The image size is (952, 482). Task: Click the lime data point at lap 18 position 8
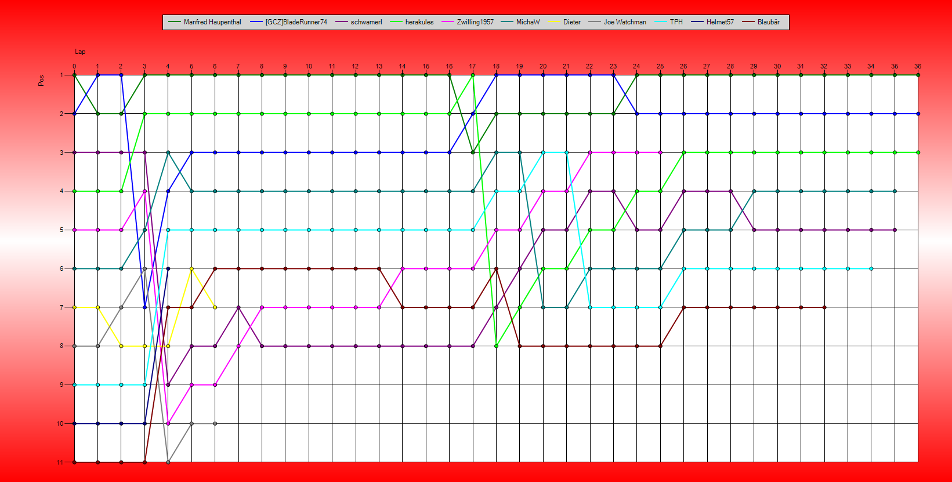pos(497,346)
